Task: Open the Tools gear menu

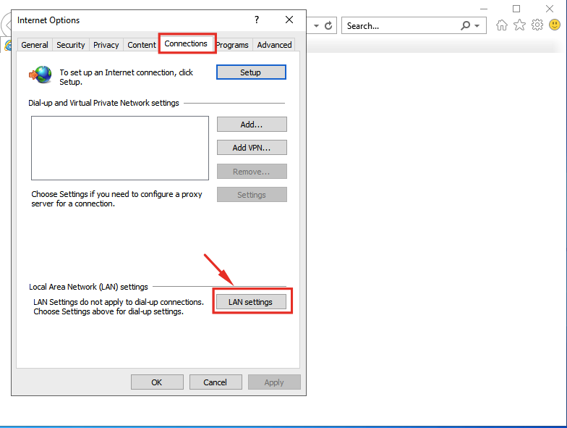Action: coord(537,25)
